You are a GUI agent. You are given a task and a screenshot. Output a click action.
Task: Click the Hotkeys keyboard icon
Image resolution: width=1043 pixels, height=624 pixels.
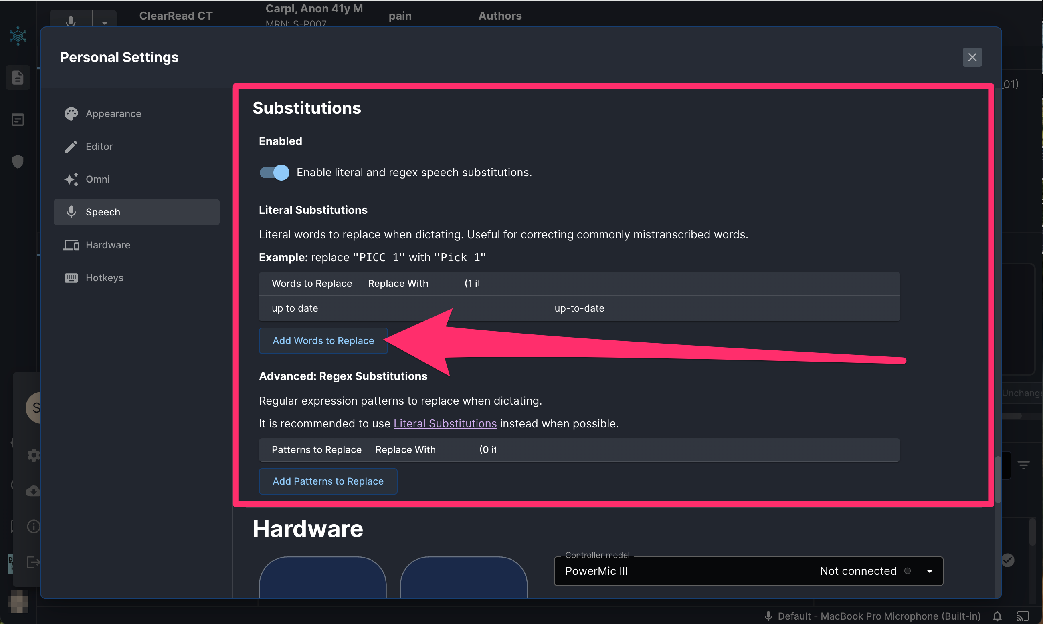pos(71,278)
